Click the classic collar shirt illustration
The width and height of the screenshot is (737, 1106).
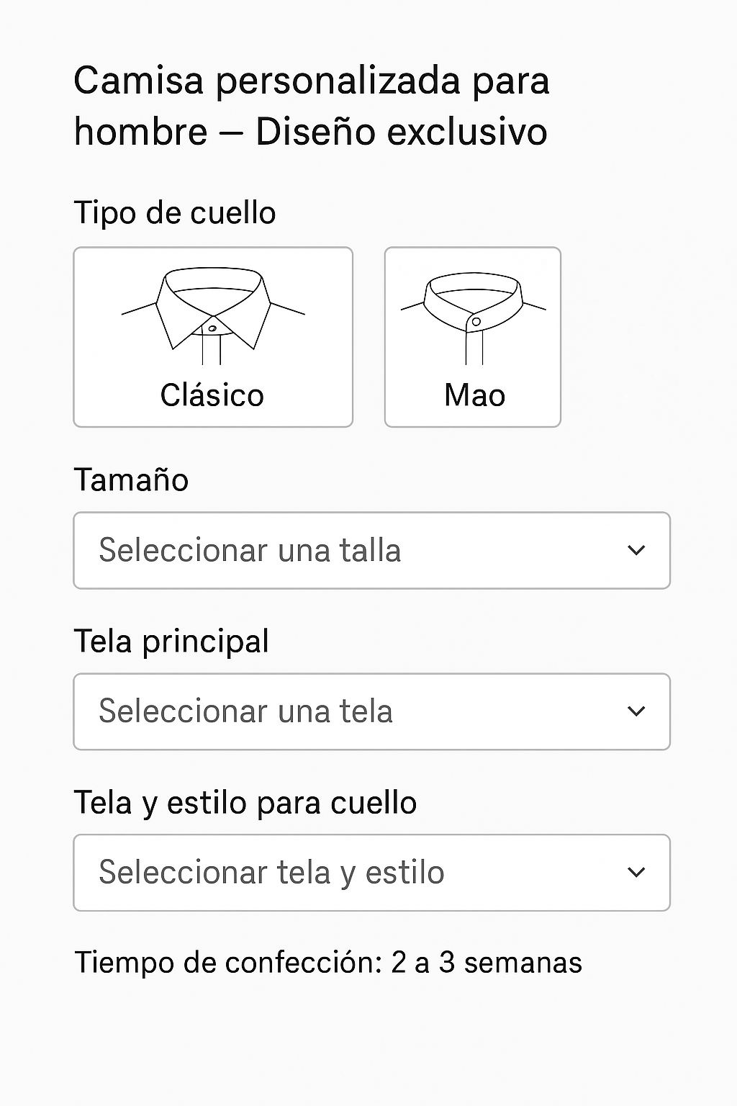pyautogui.click(x=213, y=315)
